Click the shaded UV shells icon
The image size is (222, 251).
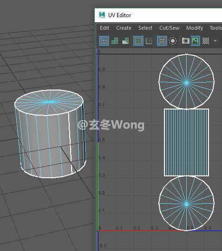tap(115, 41)
